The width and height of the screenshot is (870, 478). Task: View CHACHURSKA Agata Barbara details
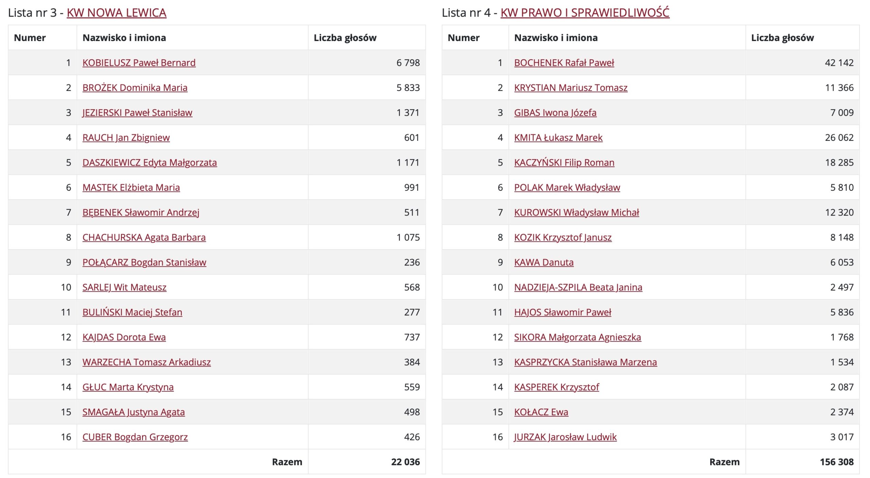pyautogui.click(x=144, y=238)
